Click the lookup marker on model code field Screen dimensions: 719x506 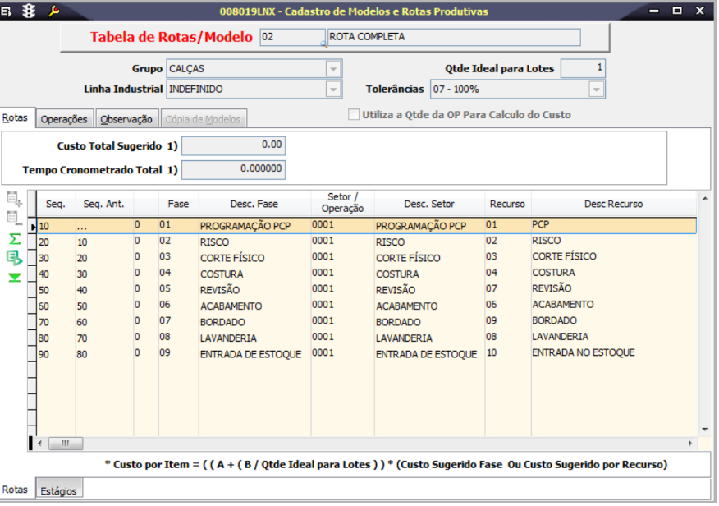coord(323,44)
